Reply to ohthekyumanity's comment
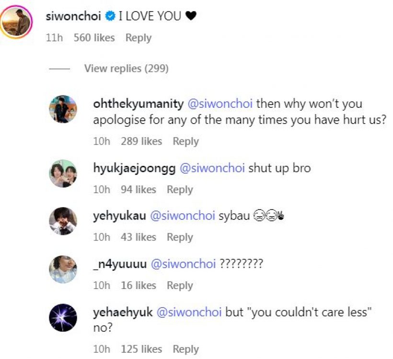This screenshot has height=359, width=393. pyautogui.click(x=186, y=141)
